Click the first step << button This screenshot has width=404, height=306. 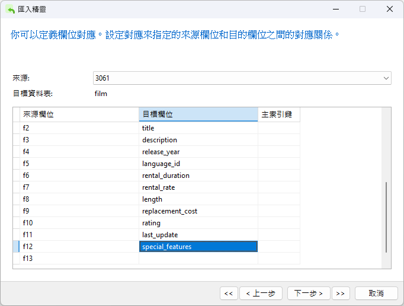click(x=228, y=293)
